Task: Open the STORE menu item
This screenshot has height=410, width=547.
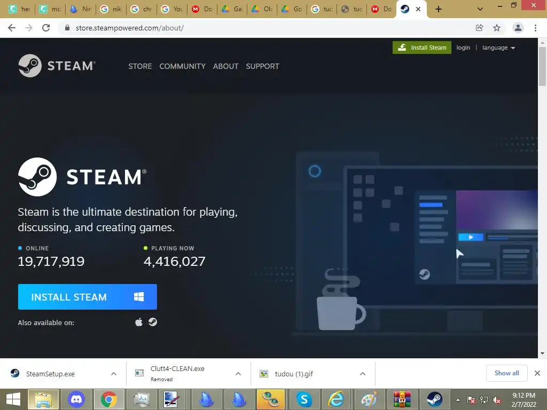Action: tap(140, 66)
